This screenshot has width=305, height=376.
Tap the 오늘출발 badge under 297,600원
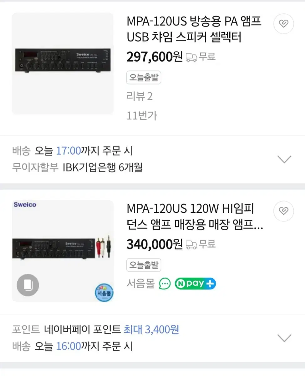(144, 78)
